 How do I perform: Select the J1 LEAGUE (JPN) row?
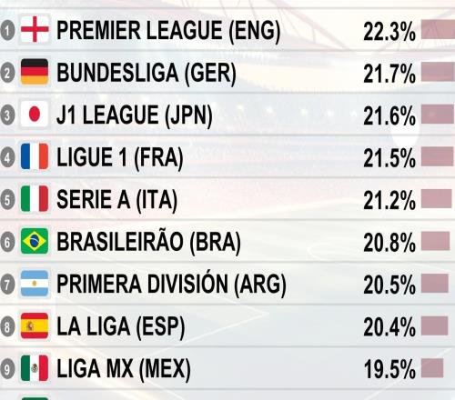227,115
